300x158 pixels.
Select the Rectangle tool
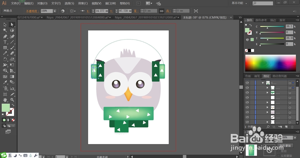(x=5, y=48)
